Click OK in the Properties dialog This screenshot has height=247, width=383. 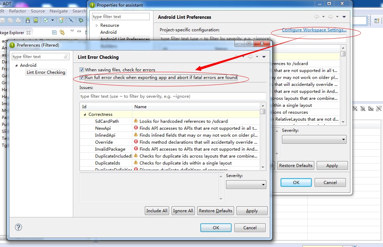(x=296, y=182)
